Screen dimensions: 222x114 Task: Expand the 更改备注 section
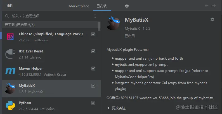point(109,108)
